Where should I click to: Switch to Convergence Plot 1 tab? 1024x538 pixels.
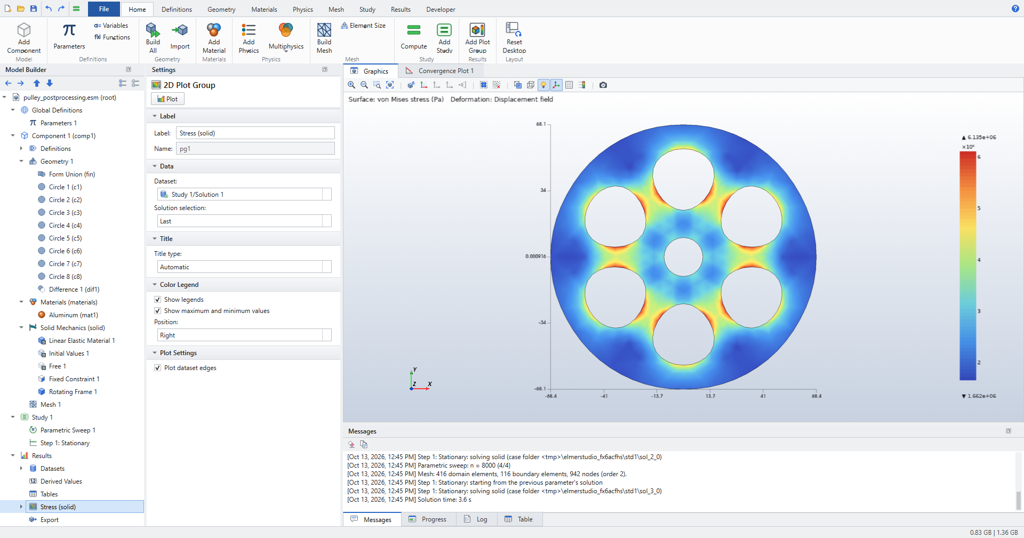(440, 71)
